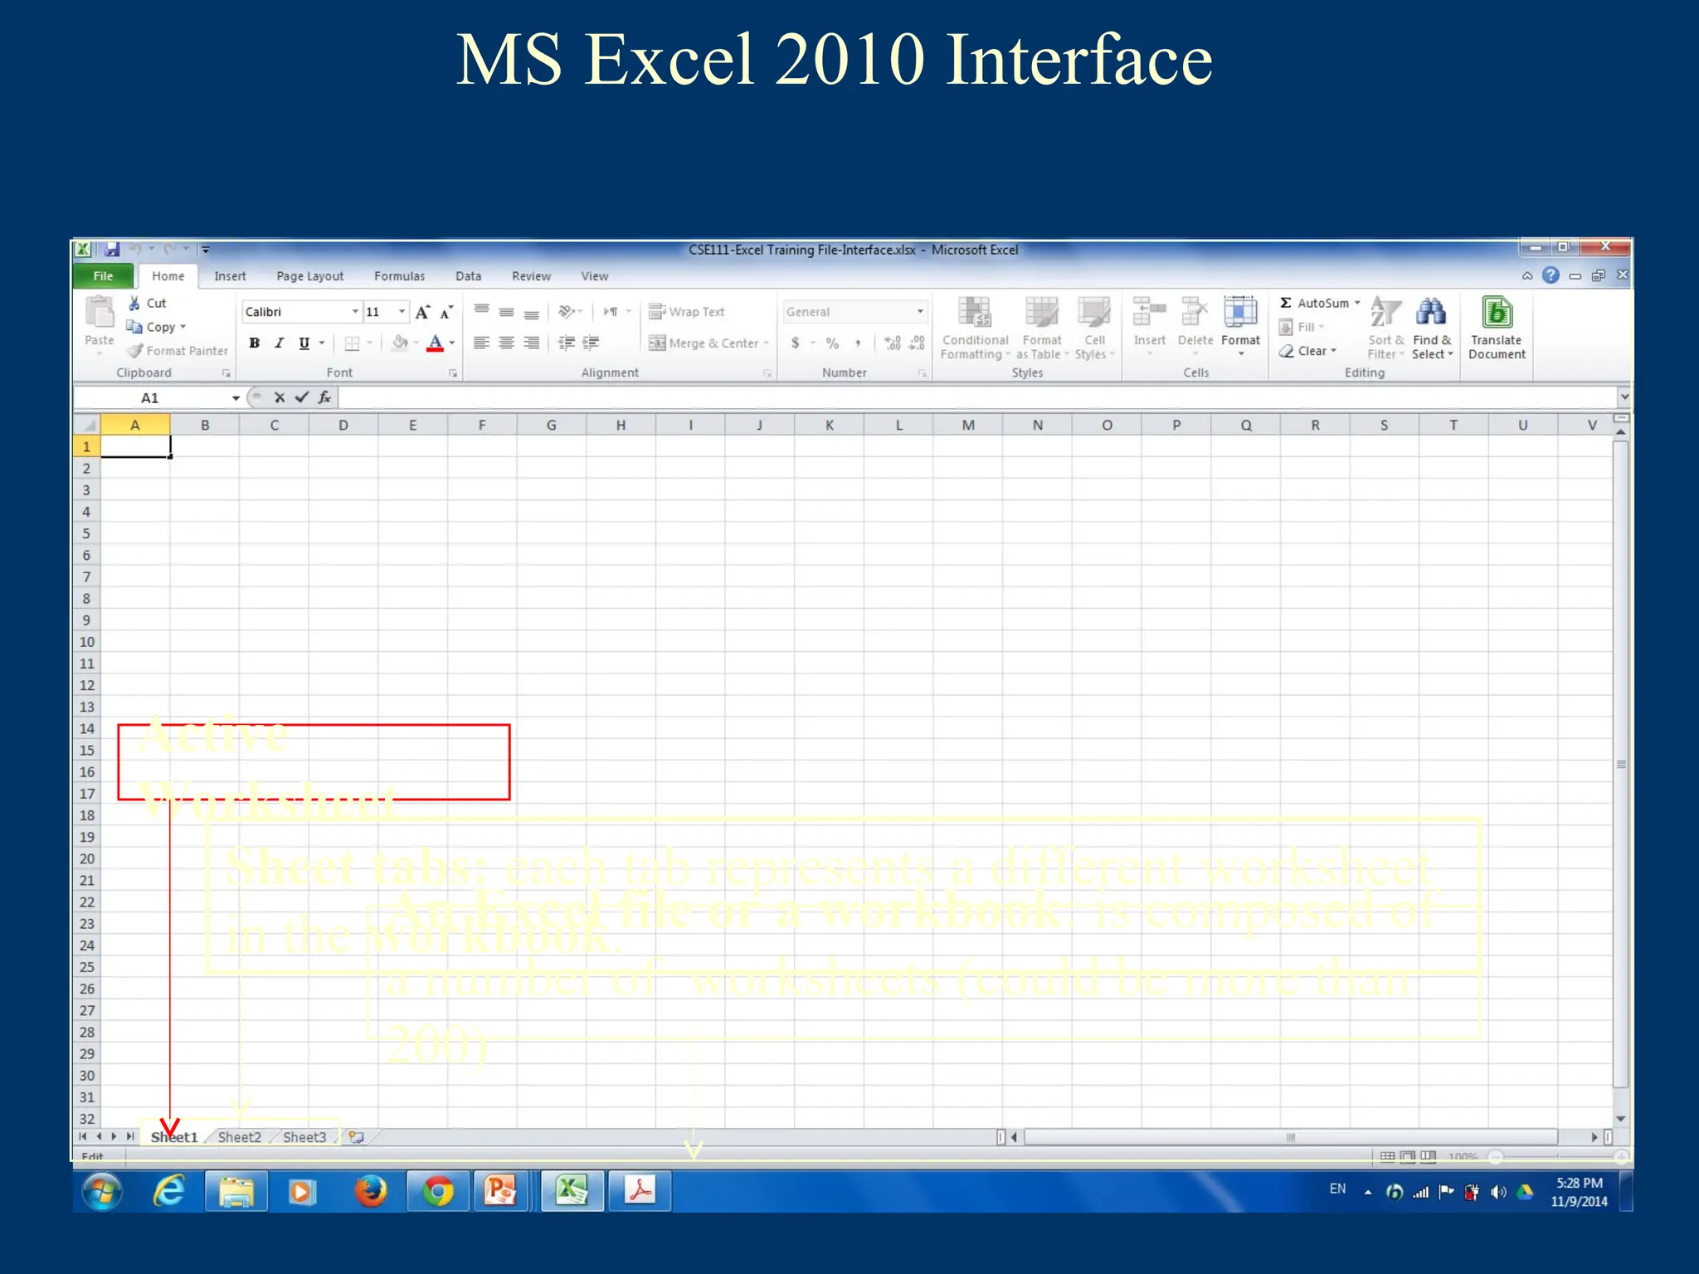
Task: Click the Format Painter brush
Action: pos(135,351)
